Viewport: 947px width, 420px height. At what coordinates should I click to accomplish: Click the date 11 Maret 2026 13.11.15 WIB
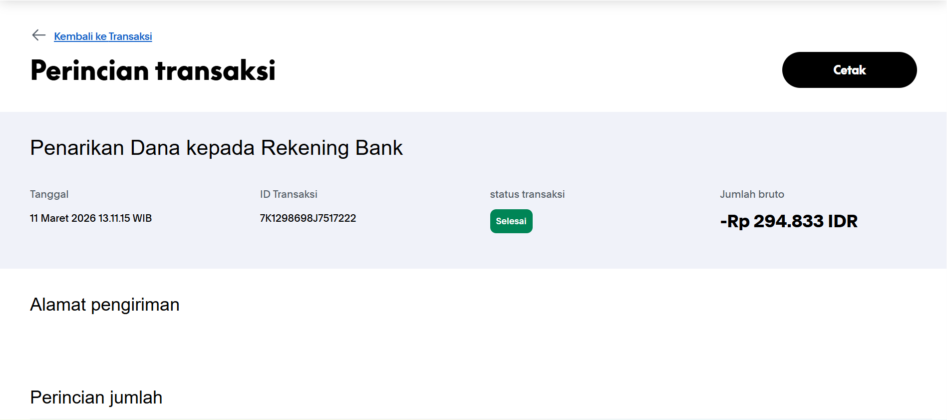tap(91, 218)
